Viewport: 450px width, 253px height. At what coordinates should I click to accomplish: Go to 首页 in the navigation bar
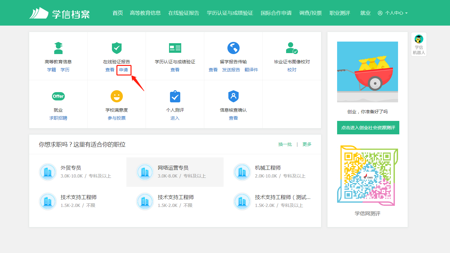(x=118, y=13)
